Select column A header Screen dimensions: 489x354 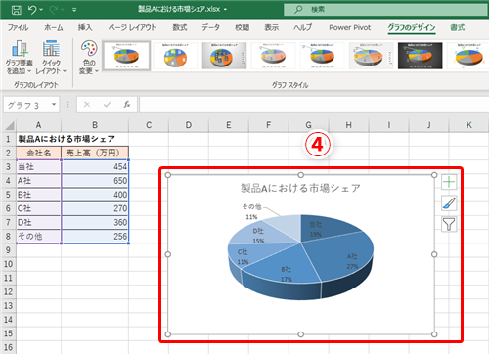click(38, 125)
